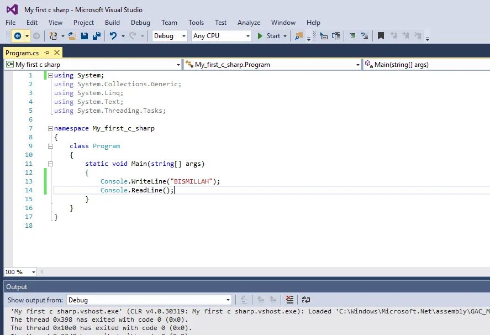Viewport: 490px width, 335px height.
Task: Click the Clear All icon in Output panel
Action: click(x=289, y=300)
